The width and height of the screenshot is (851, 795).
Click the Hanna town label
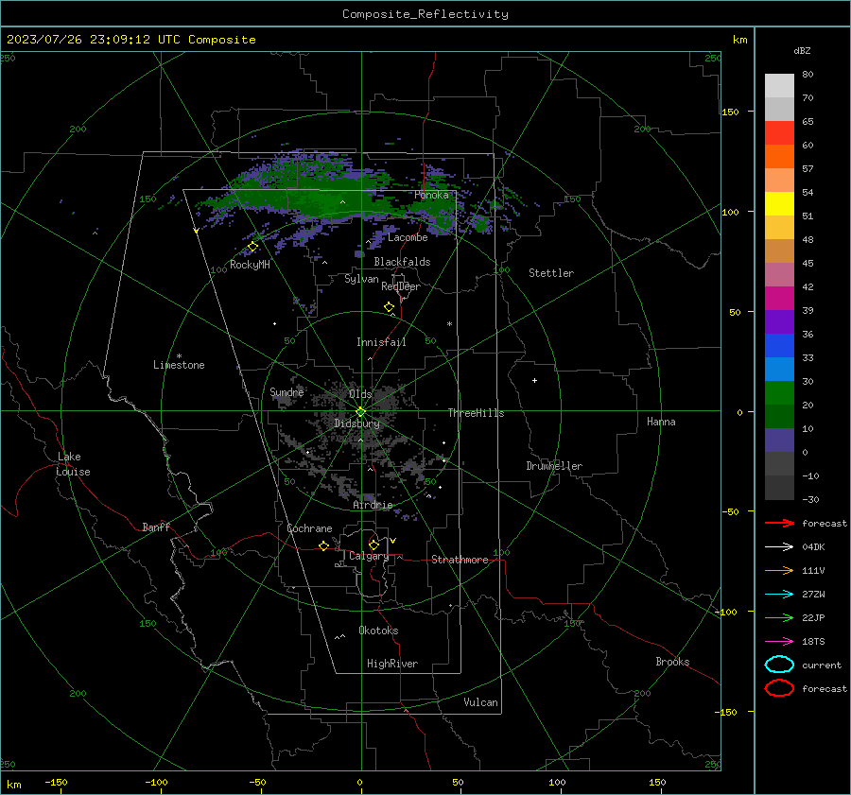(661, 422)
